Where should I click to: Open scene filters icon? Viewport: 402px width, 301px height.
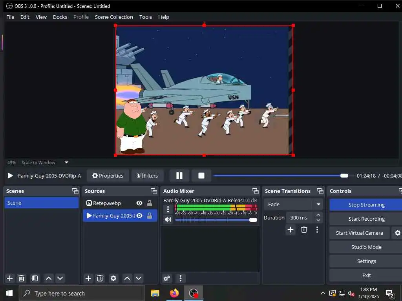pos(35,278)
